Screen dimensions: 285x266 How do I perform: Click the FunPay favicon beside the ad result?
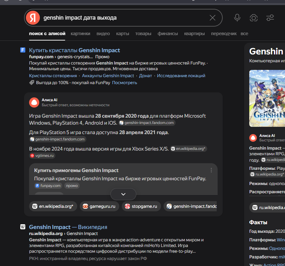[x=23, y=50]
